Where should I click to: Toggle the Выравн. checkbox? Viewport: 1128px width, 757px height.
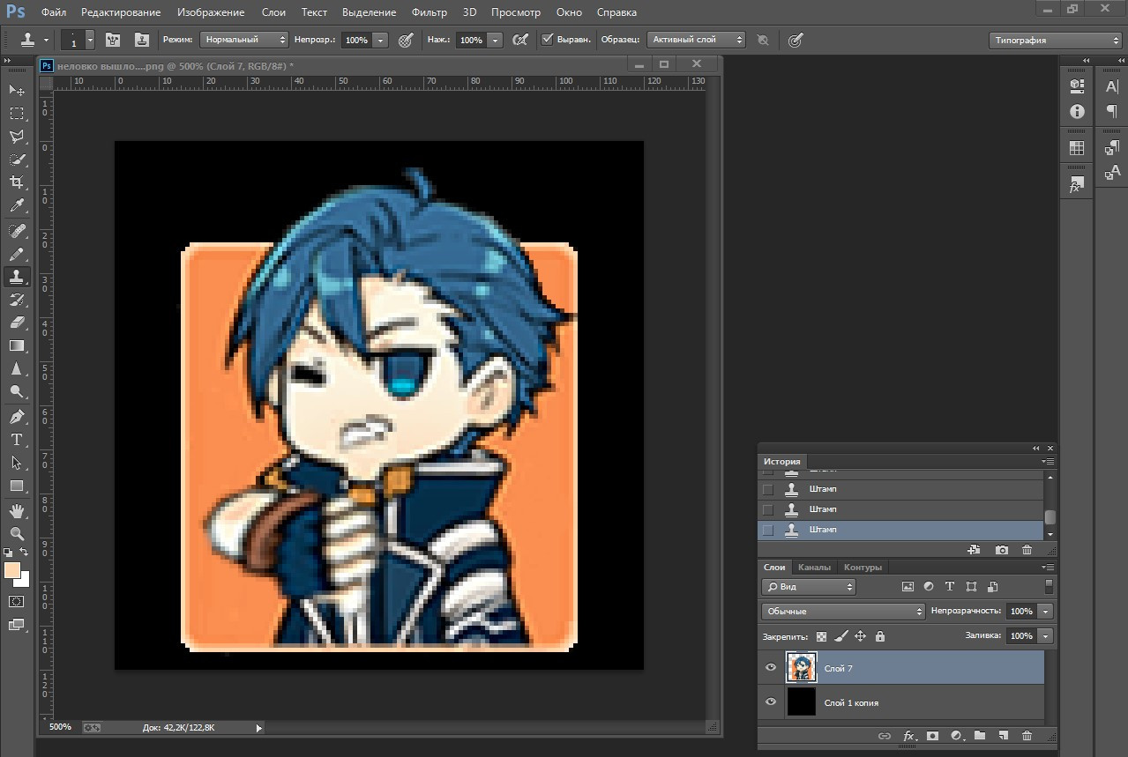tap(547, 40)
